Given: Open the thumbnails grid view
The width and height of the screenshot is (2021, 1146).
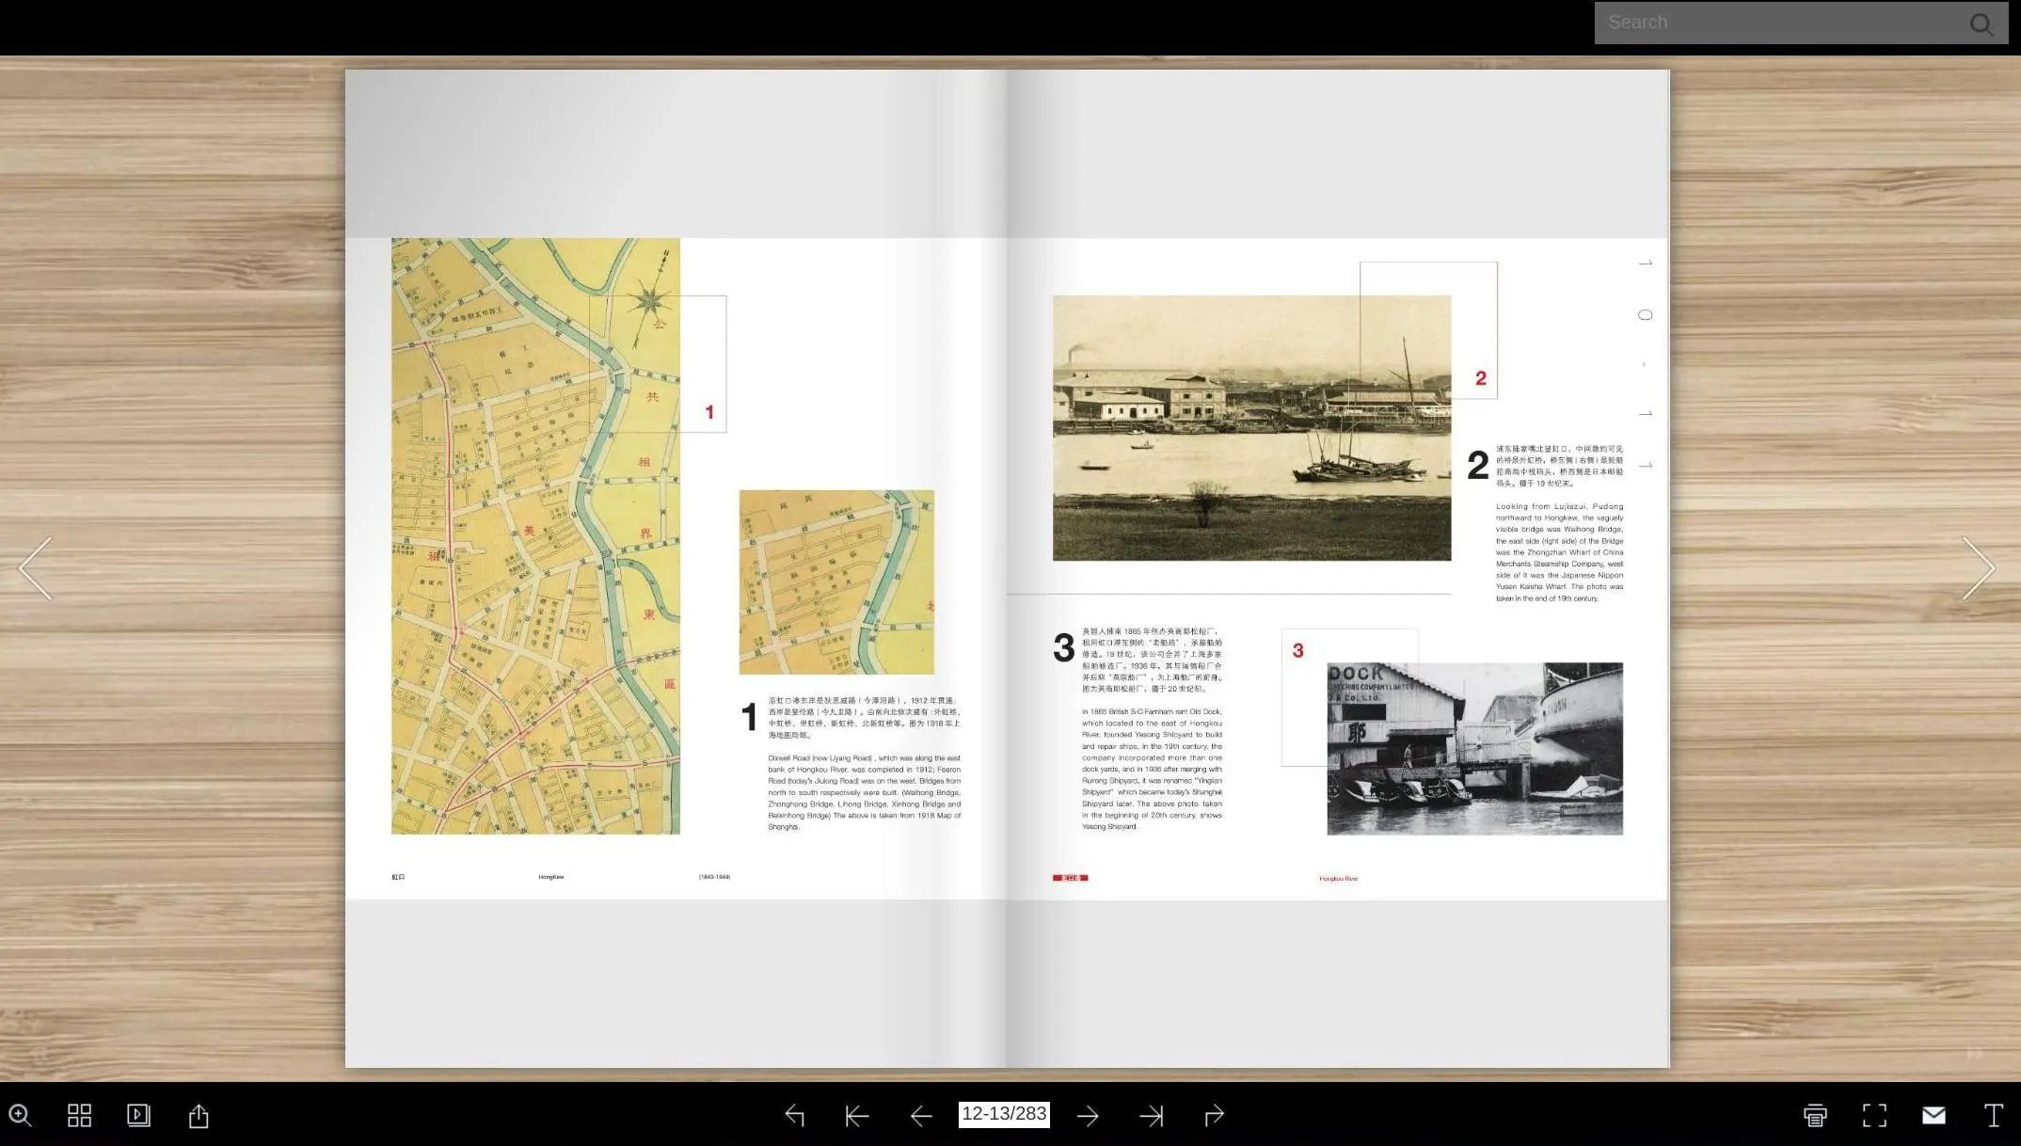Looking at the screenshot, I should pos(79,1116).
